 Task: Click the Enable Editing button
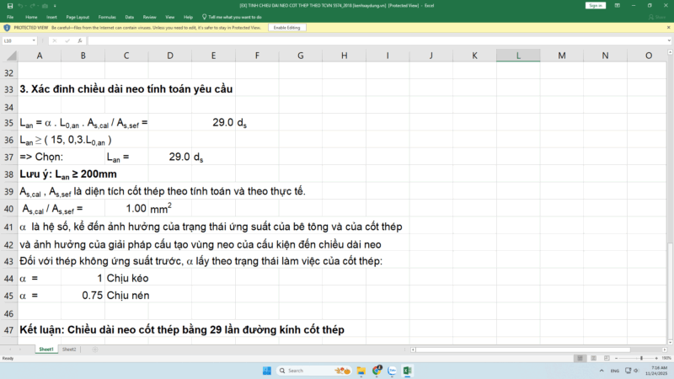(286, 28)
